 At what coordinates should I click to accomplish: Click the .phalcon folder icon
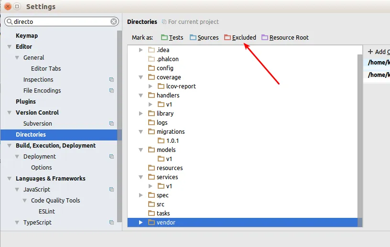[152, 59]
